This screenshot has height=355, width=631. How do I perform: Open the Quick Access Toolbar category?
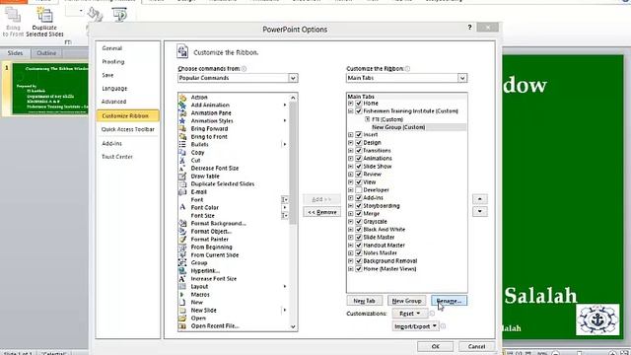pyautogui.click(x=128, y=129)
